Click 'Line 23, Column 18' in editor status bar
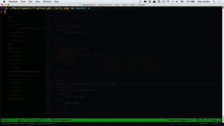 click(46, 124)
